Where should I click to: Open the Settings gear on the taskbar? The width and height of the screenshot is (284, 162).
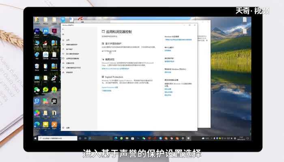(x=183, y=139)
